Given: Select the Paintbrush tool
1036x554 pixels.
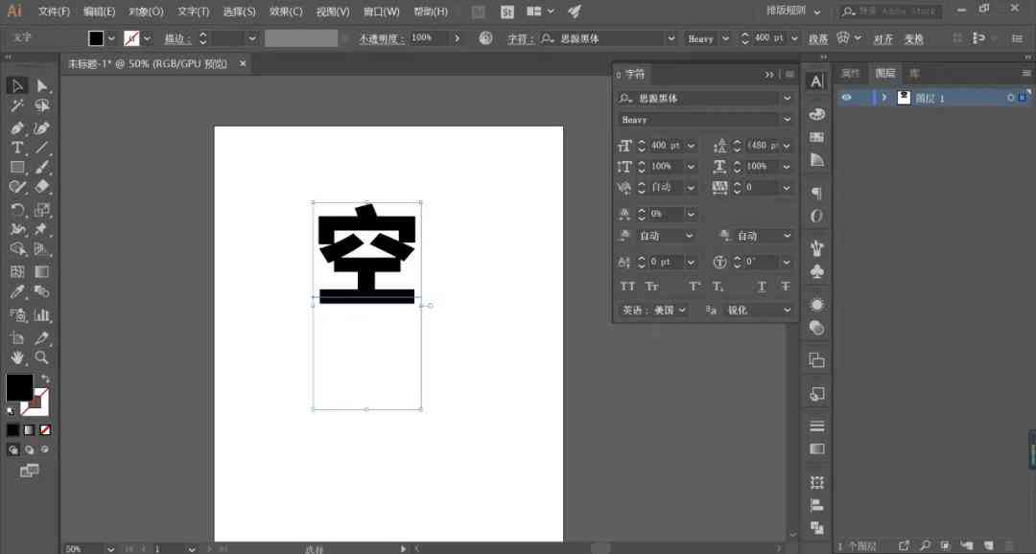Looking at the screenshot, I should pyautogui.click(x=41, y=168).
